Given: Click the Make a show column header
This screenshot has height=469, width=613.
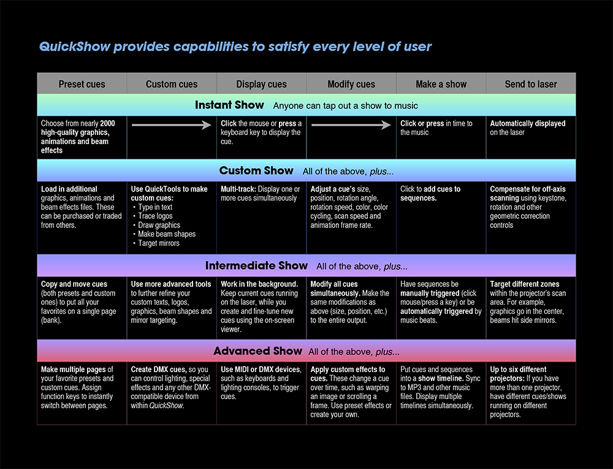Looking at the screenshot, I should click(441, 84).
